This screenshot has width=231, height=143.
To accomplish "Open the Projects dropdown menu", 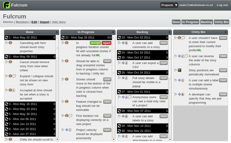I will click(169, 5).
